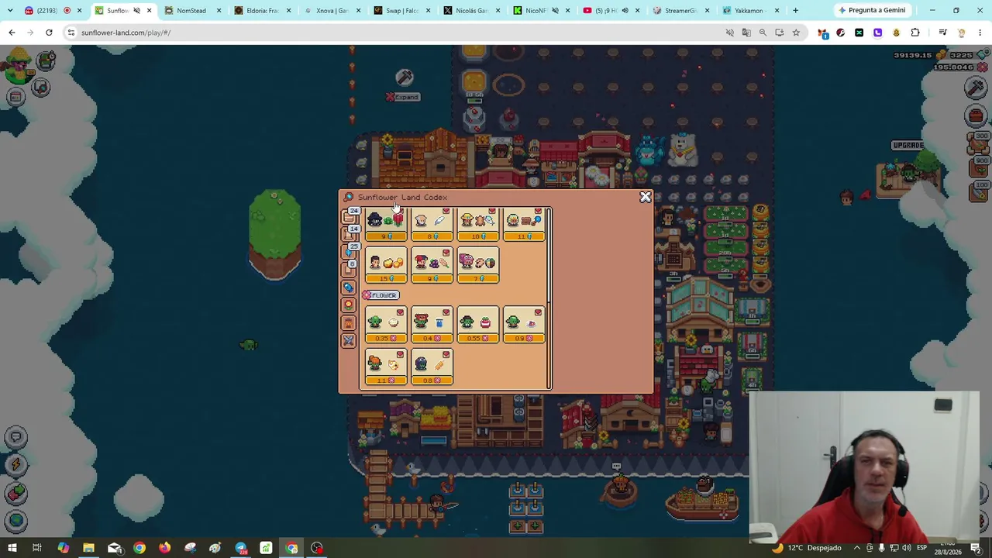Switch to the NomStead browser tab
This screenshot has width=992, height=558.
[x=191, y=11]
